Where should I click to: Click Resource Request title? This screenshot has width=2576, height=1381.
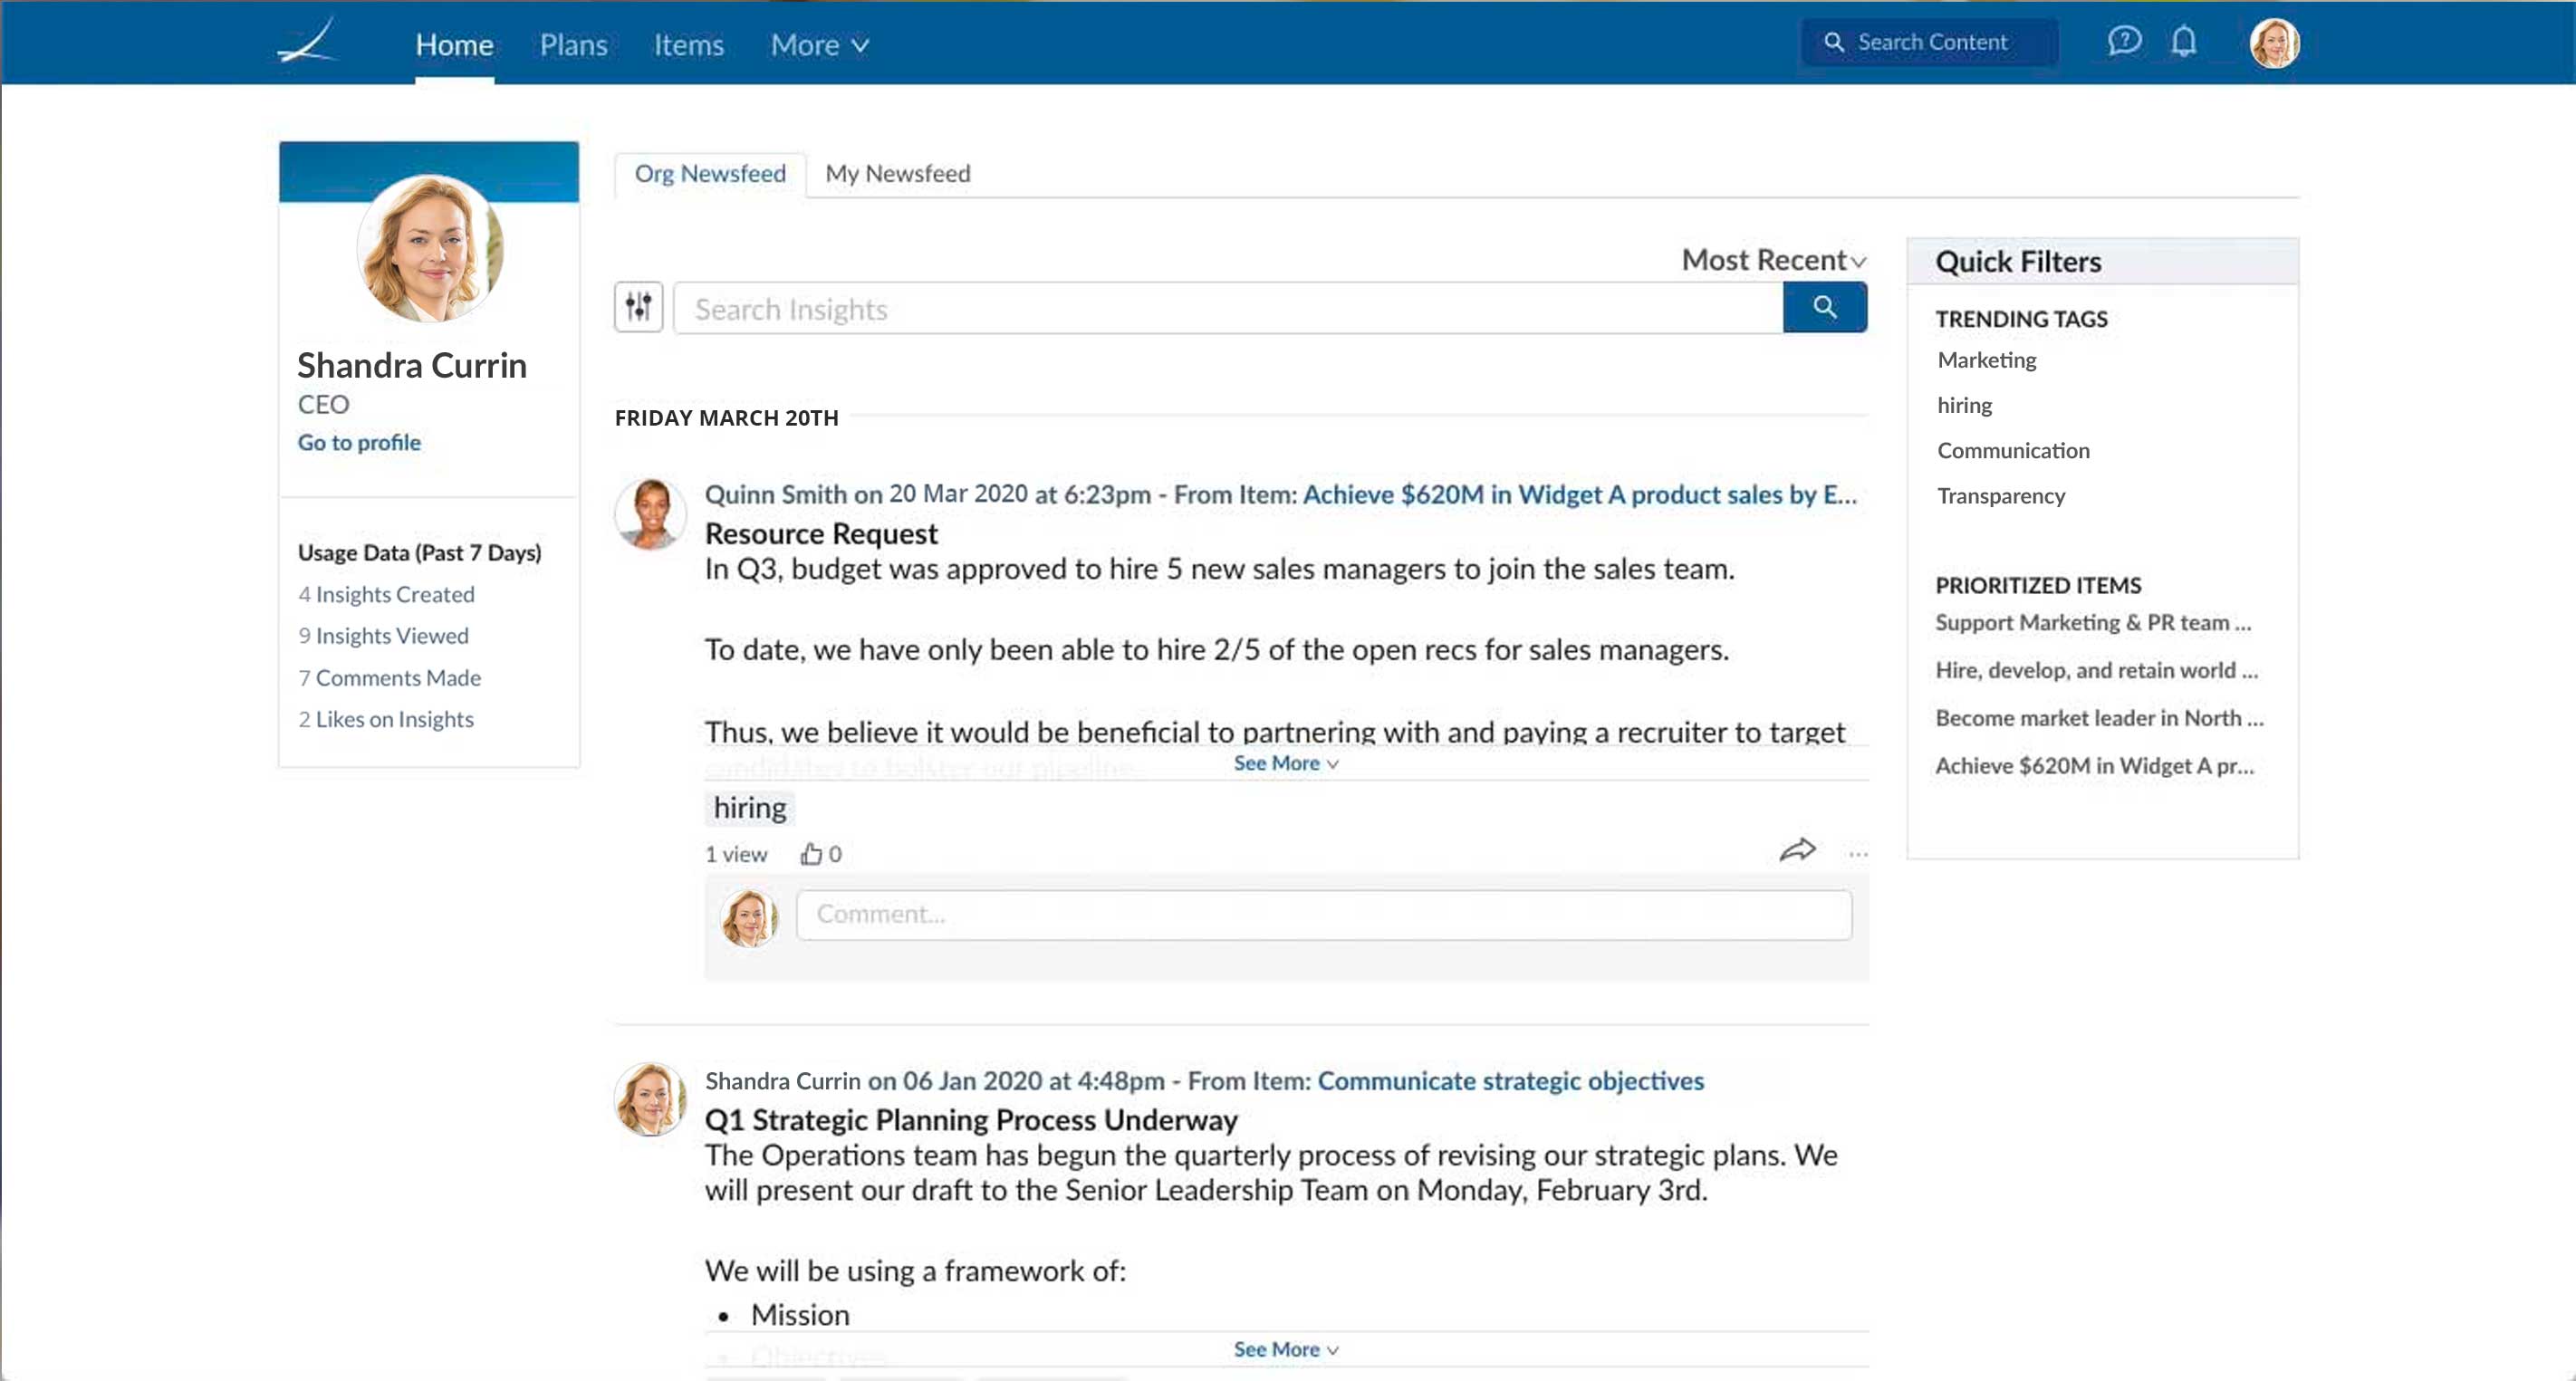821,533
